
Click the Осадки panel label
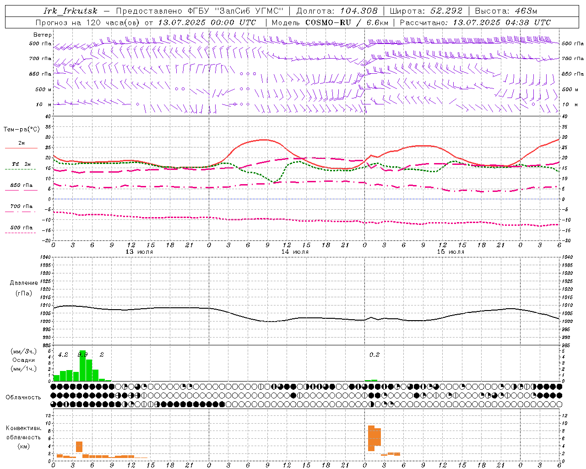click(x=24, y=360)
